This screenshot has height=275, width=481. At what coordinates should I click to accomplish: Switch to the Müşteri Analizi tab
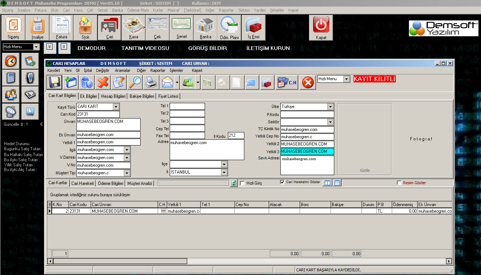click(x=140, y=183)
